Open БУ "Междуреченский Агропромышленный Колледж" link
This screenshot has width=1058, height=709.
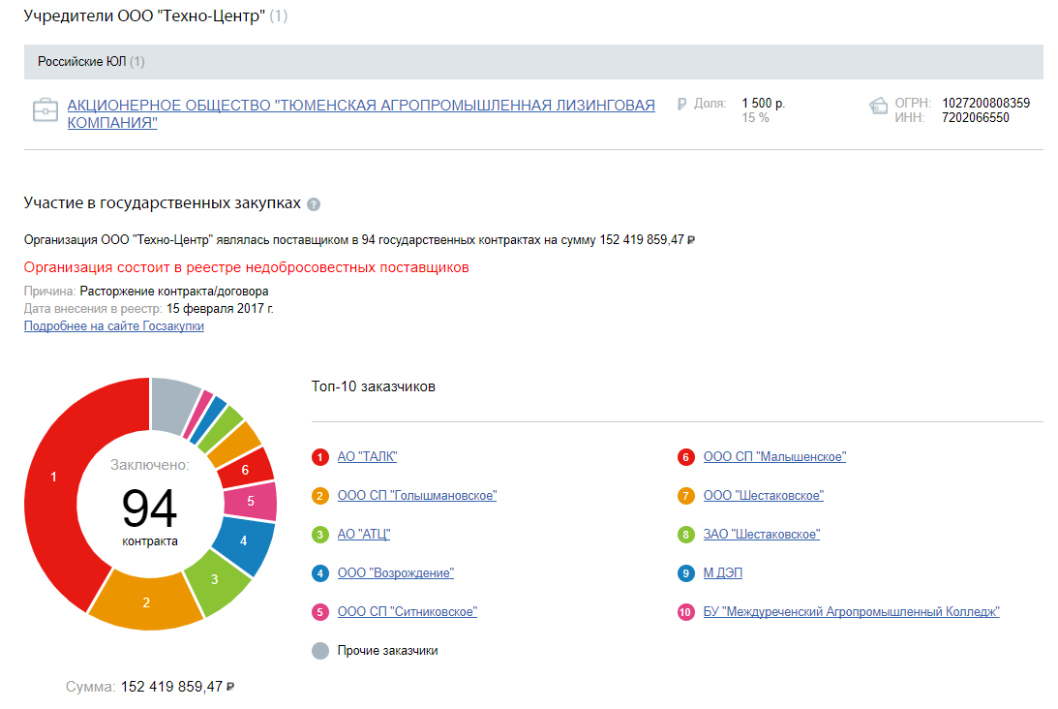coord(851,612)
